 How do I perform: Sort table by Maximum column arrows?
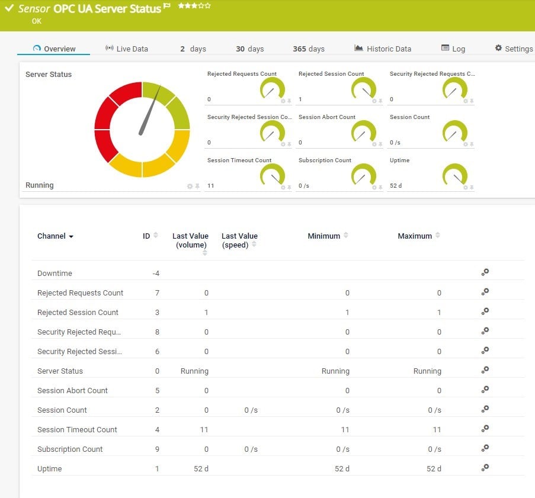(x=437, y=235)
